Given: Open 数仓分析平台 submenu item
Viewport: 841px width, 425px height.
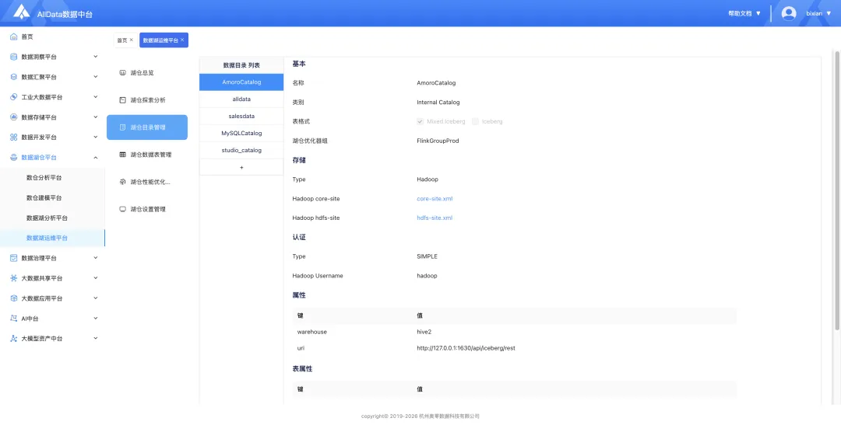Looking at the screenshot, I should (x=53, y=178).
